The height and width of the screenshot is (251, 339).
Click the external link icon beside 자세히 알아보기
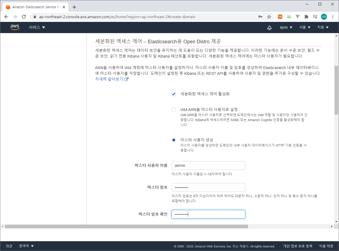pyautogui.click(x=126, y=79)
